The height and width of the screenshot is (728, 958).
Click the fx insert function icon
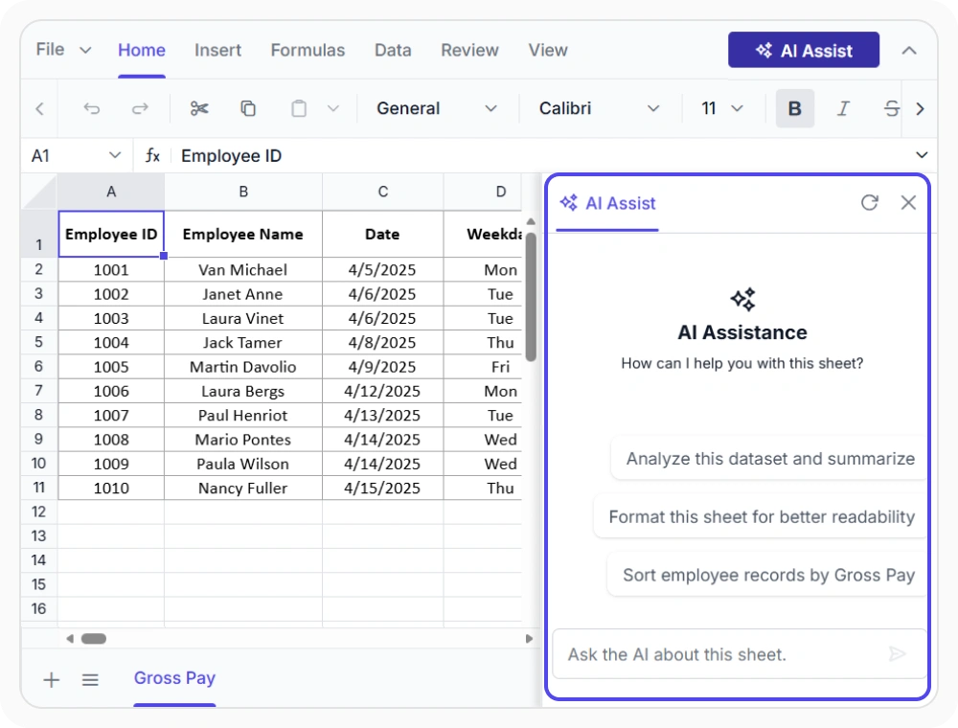tap(152, 156)
